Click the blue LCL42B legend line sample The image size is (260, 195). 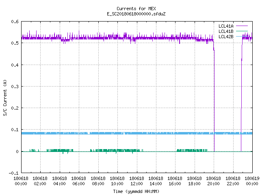pos(242,36)
